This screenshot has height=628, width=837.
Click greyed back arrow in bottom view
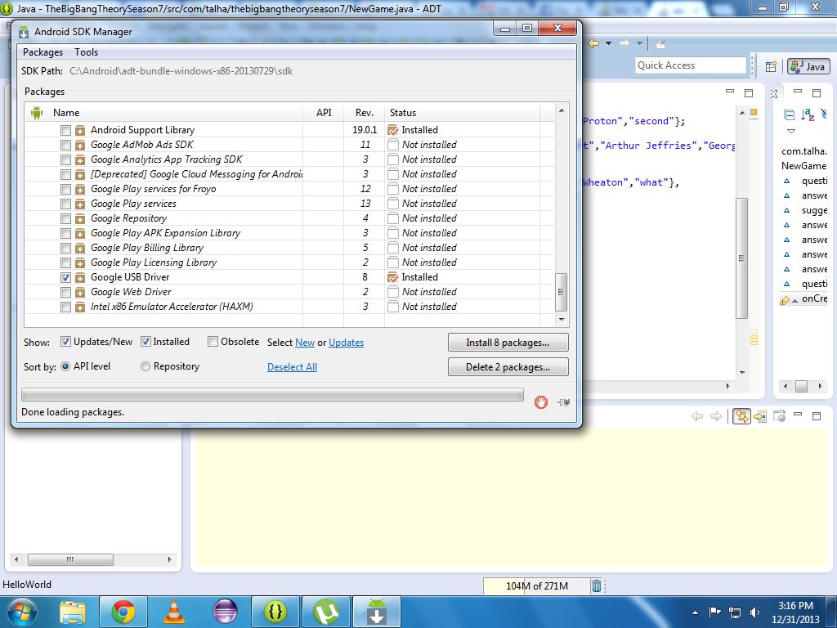[697, 416]
